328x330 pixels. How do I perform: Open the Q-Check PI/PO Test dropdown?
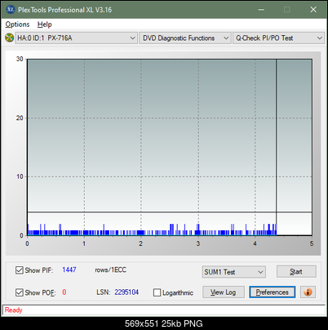coord(278,38)
